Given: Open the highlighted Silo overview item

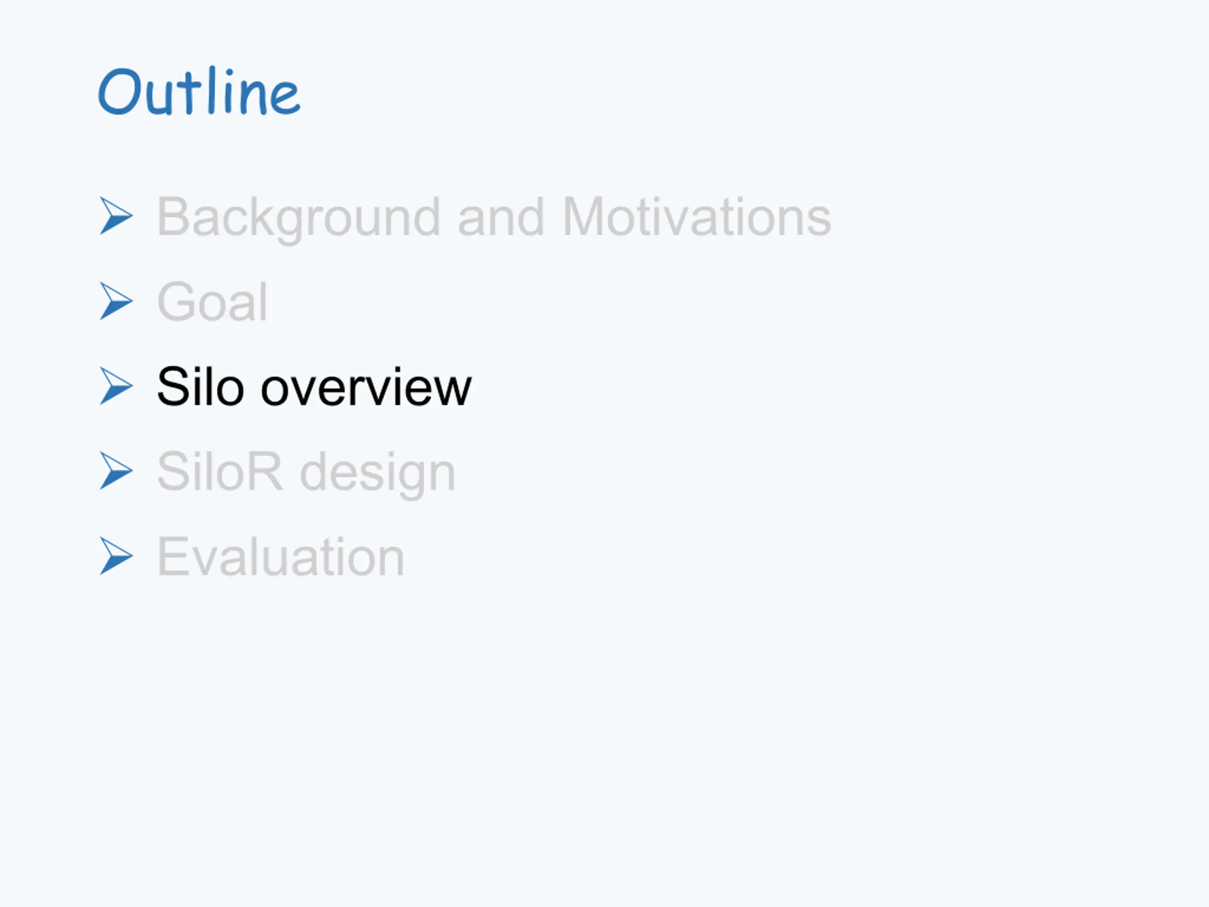Looking at the screenshot, I should (x=314, y=386).
